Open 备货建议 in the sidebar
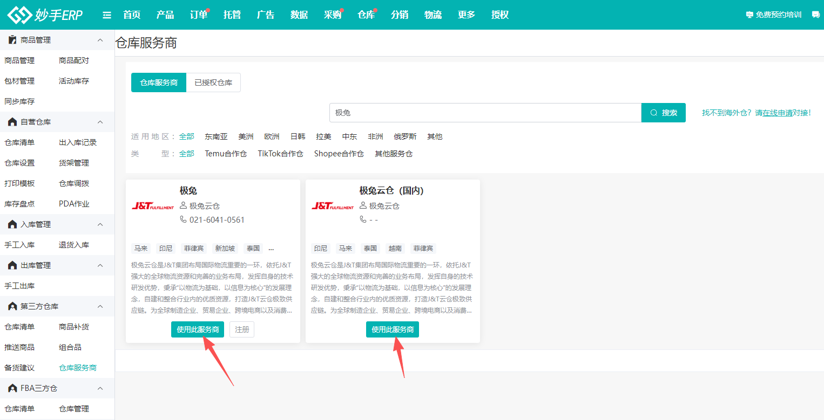 19,368
